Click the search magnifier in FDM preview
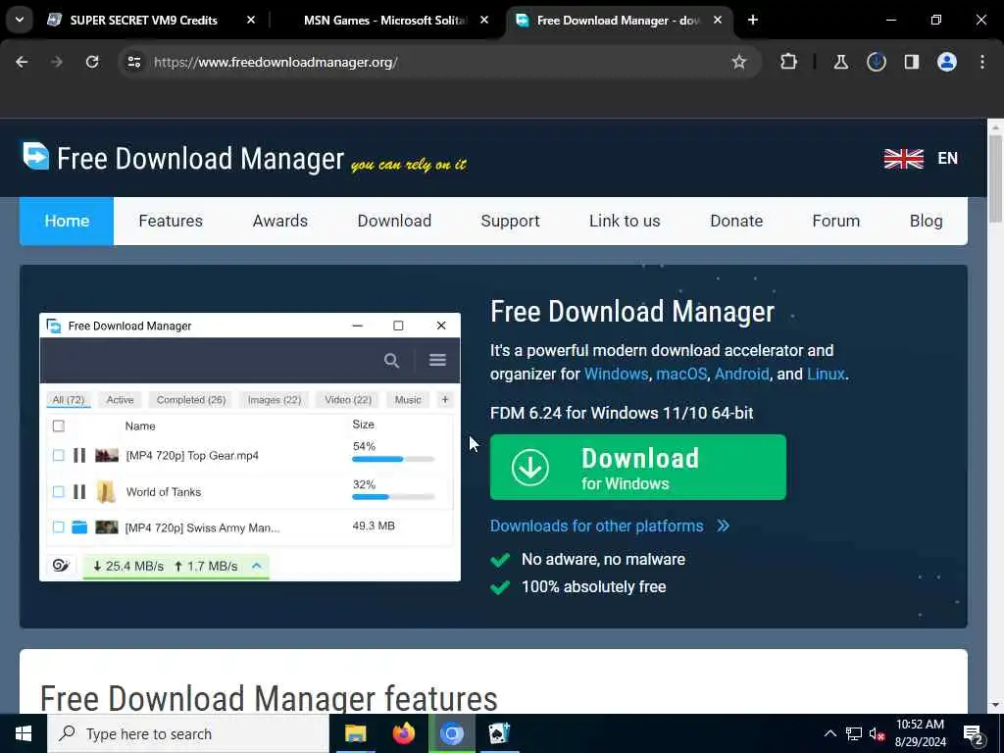This screenshot has width=1004, height=753. point(391,361)
